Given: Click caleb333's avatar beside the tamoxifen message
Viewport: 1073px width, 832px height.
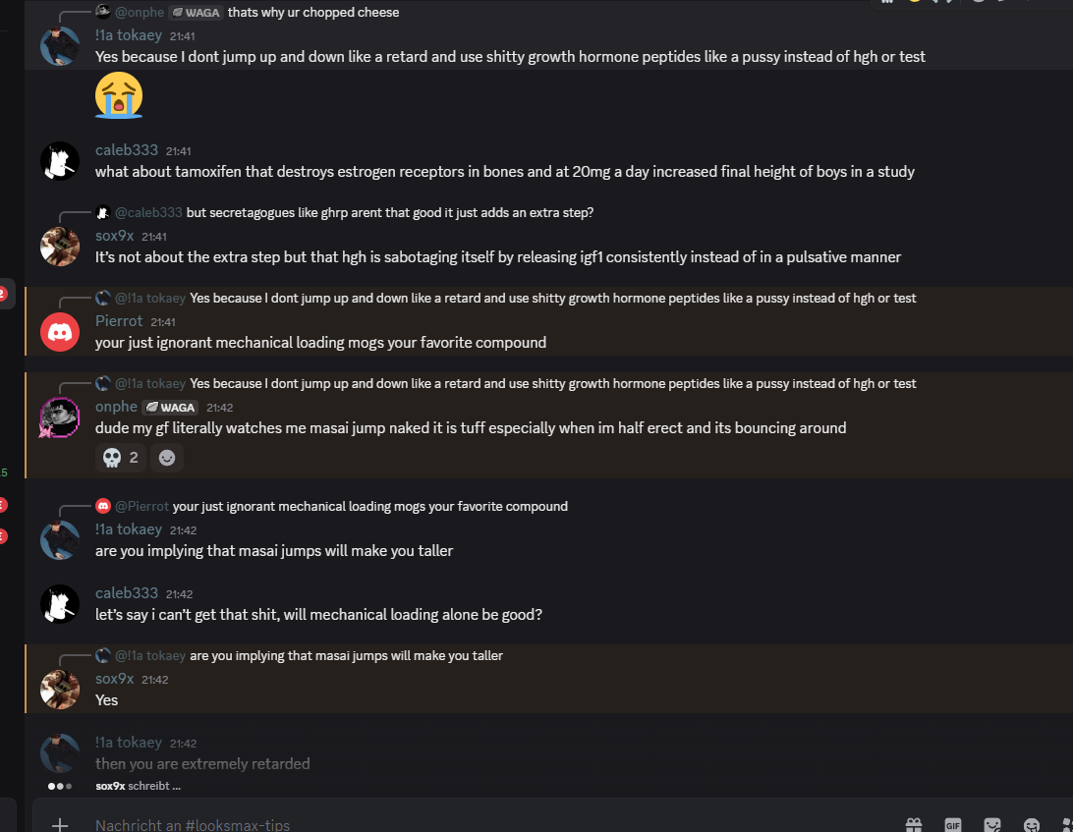Looking at the screenshot, I should coord(60,161).
